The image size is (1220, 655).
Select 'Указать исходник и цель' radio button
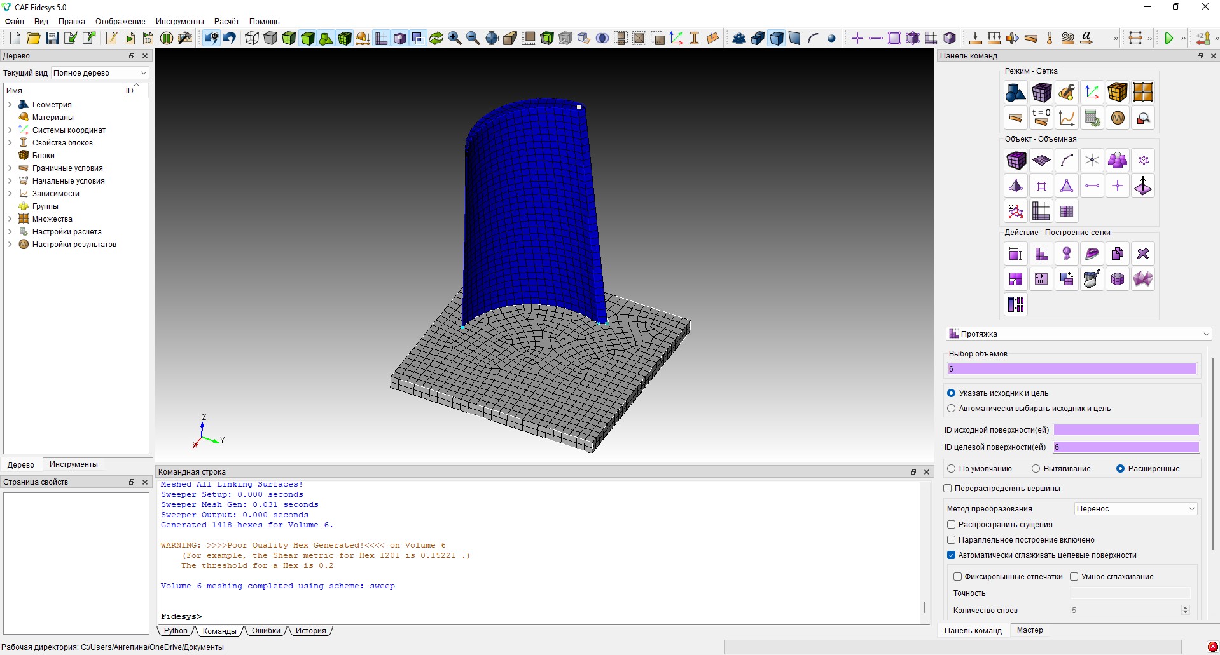(x=952, y=393)
